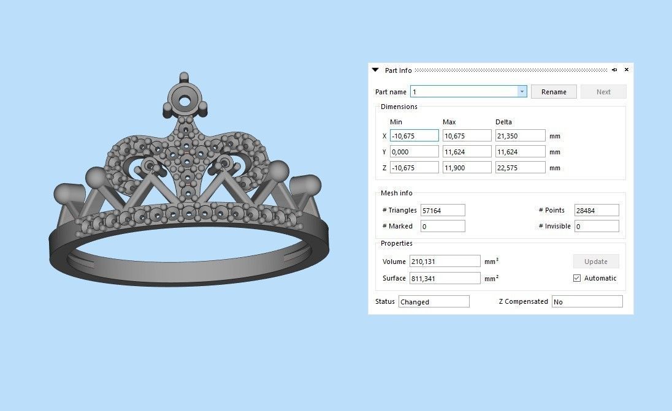
Task: Click the Max column header
Action: (x=449, y=122)
